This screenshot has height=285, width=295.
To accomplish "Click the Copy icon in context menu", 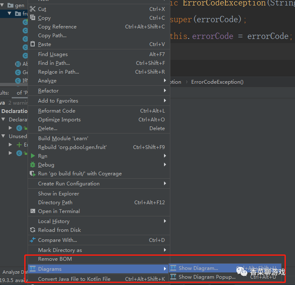I will (x=33, y=18).
